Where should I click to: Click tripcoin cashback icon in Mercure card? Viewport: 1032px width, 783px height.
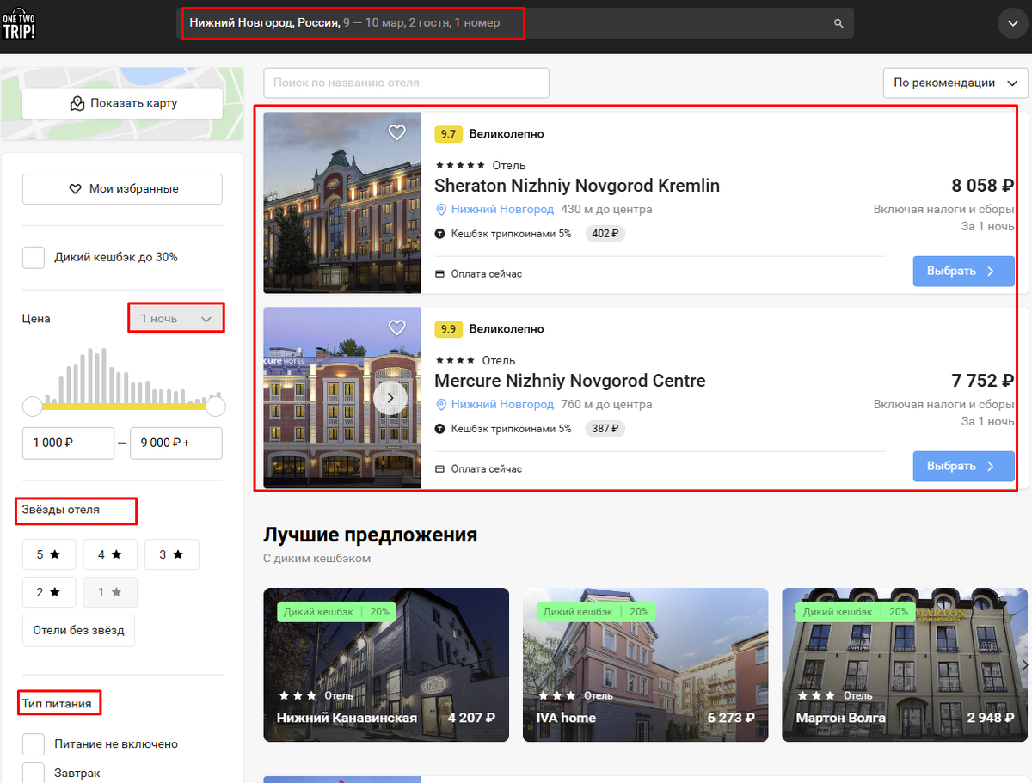click(x=440, y=429)
